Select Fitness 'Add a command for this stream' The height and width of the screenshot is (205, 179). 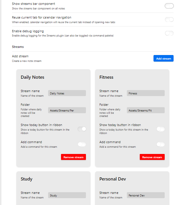(x=117, y=147)
